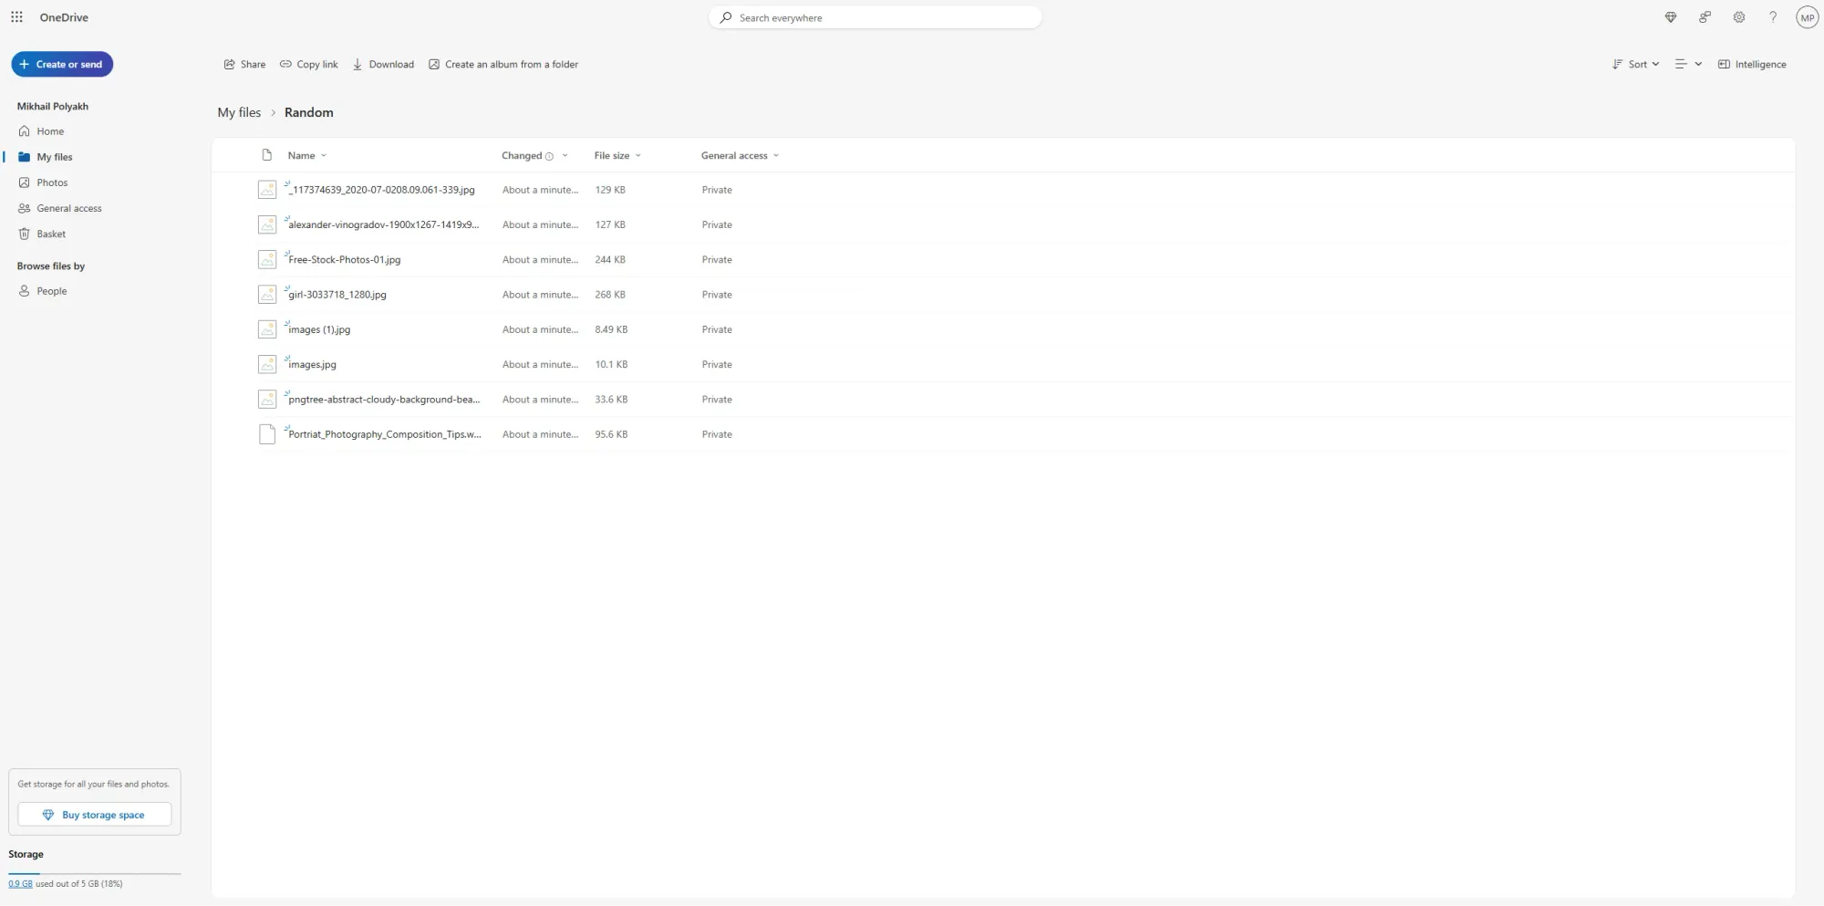The height and width of the screenshot is (906, 1824).
Task: Open the 0.9 GB storage usage link
Action: [22, 883]
